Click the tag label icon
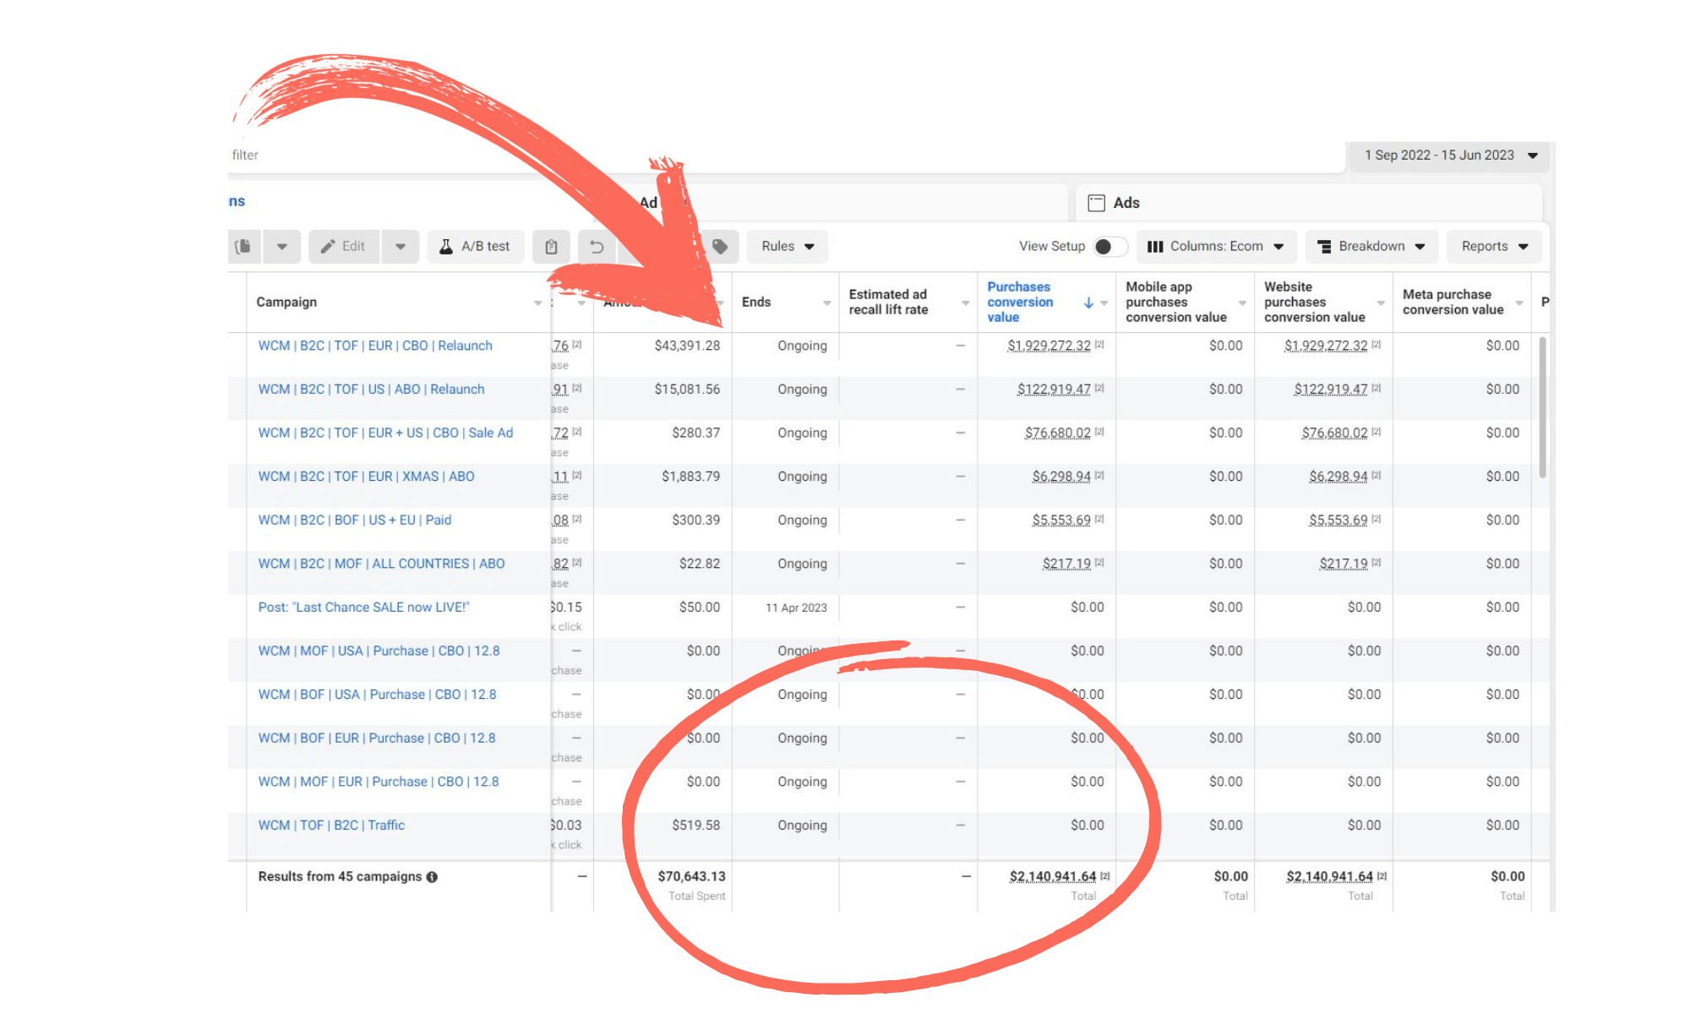 (x=720, y=247)
